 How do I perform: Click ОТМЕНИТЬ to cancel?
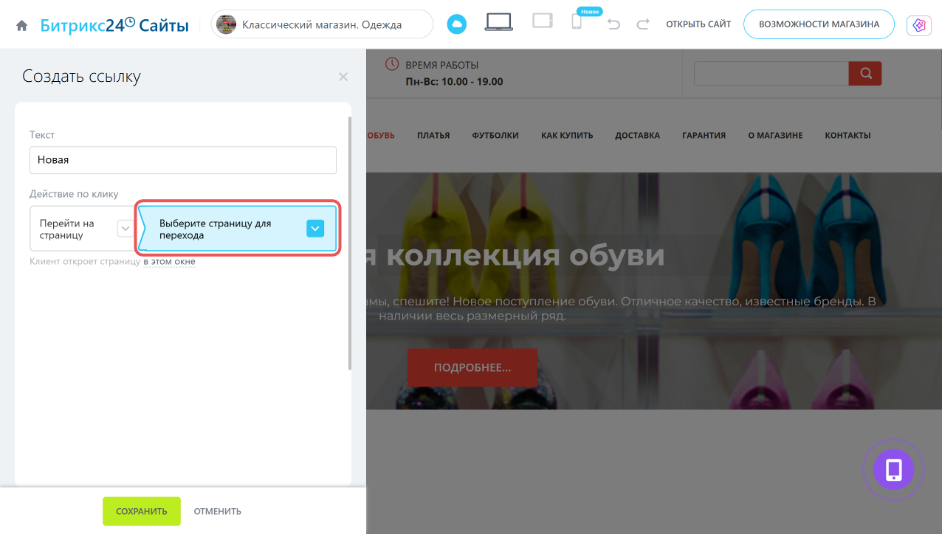(218, 511)
